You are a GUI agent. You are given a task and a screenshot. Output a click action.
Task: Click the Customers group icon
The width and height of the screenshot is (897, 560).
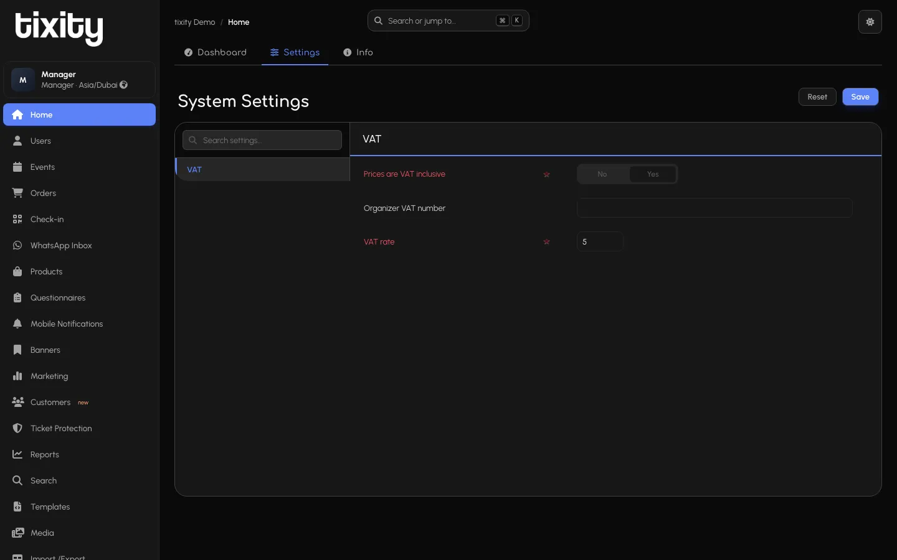coord(17,402)
